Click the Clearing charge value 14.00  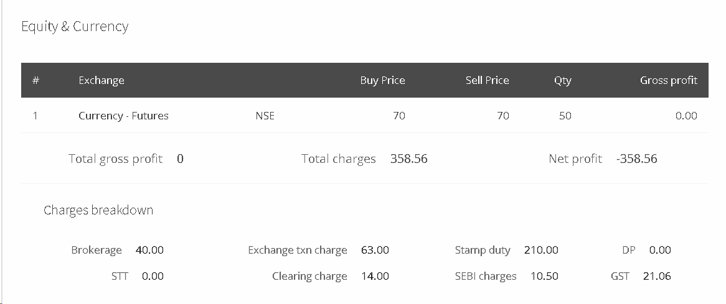coord(375,276)
